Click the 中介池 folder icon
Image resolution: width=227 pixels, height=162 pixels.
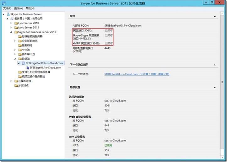click(x=20, y=50)
